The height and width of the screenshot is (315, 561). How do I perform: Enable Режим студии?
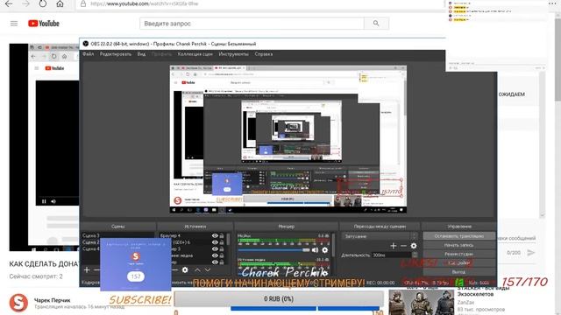[459, 254]
